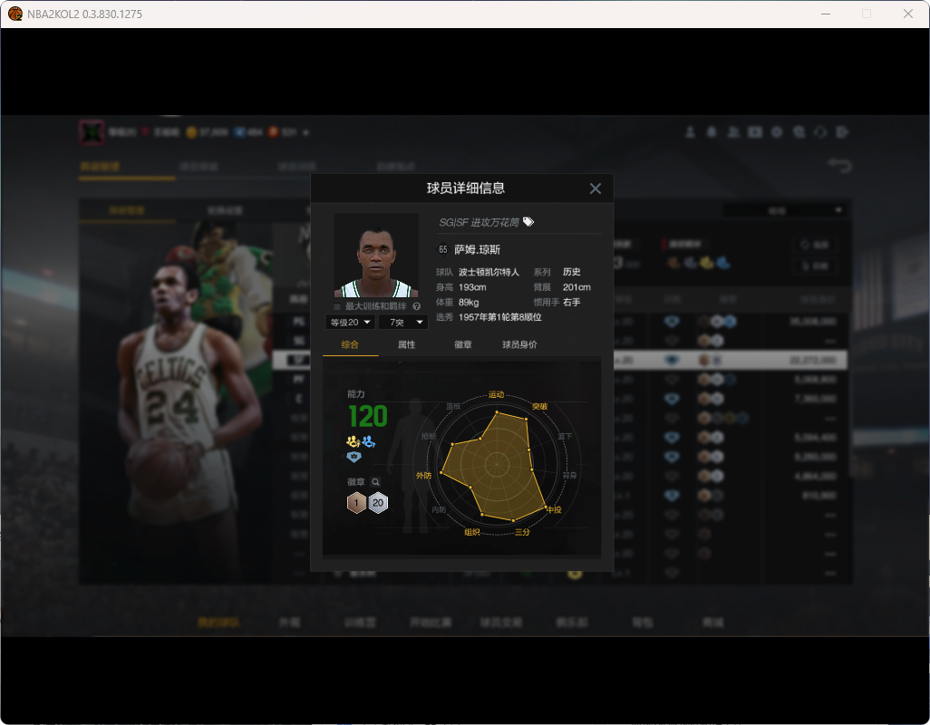
Task: Click the green 120 ability rating
Action: click(368, 416)
